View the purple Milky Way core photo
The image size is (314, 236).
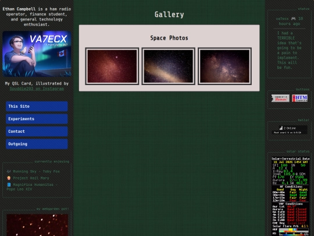tap(224, 66)
